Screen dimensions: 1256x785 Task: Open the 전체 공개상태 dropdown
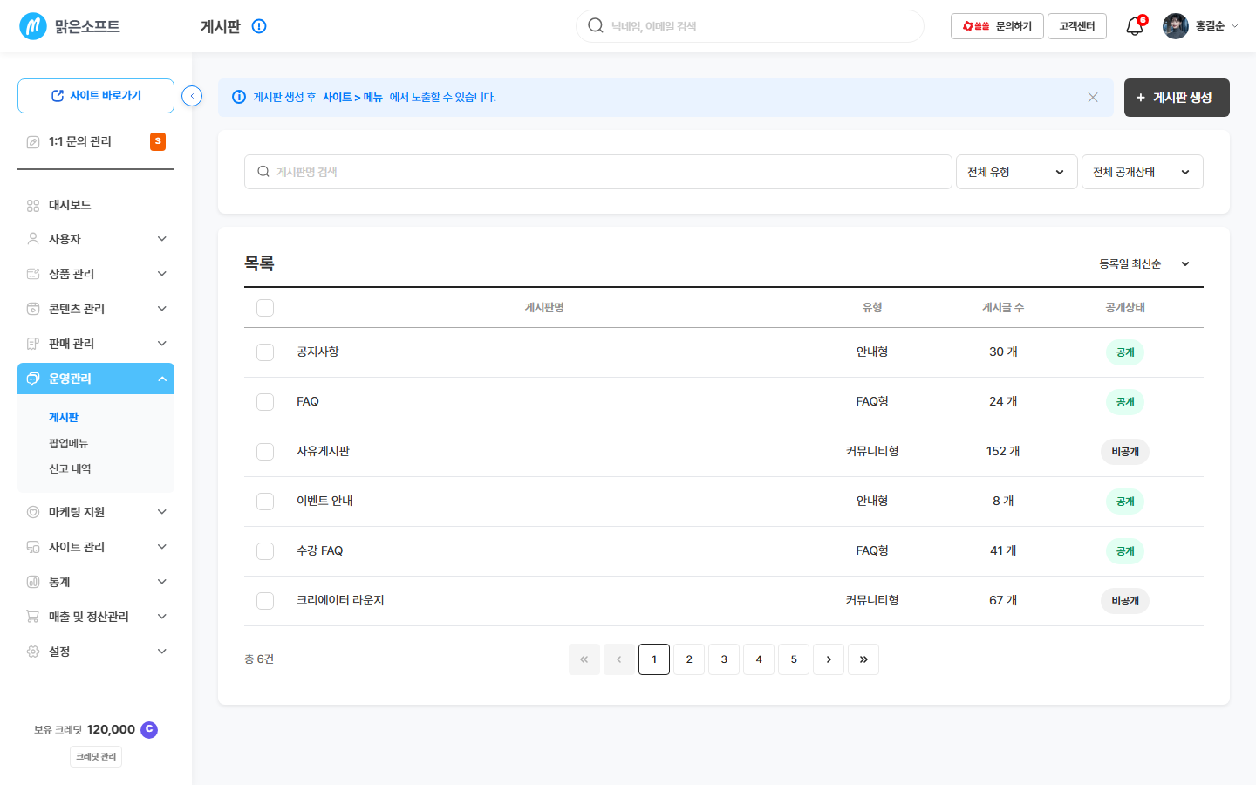coord(1143,172)
